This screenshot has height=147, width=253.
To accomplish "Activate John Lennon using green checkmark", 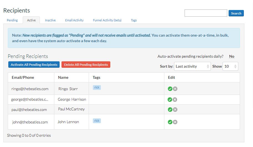I will pyautogui.click(x=170, y=122).
